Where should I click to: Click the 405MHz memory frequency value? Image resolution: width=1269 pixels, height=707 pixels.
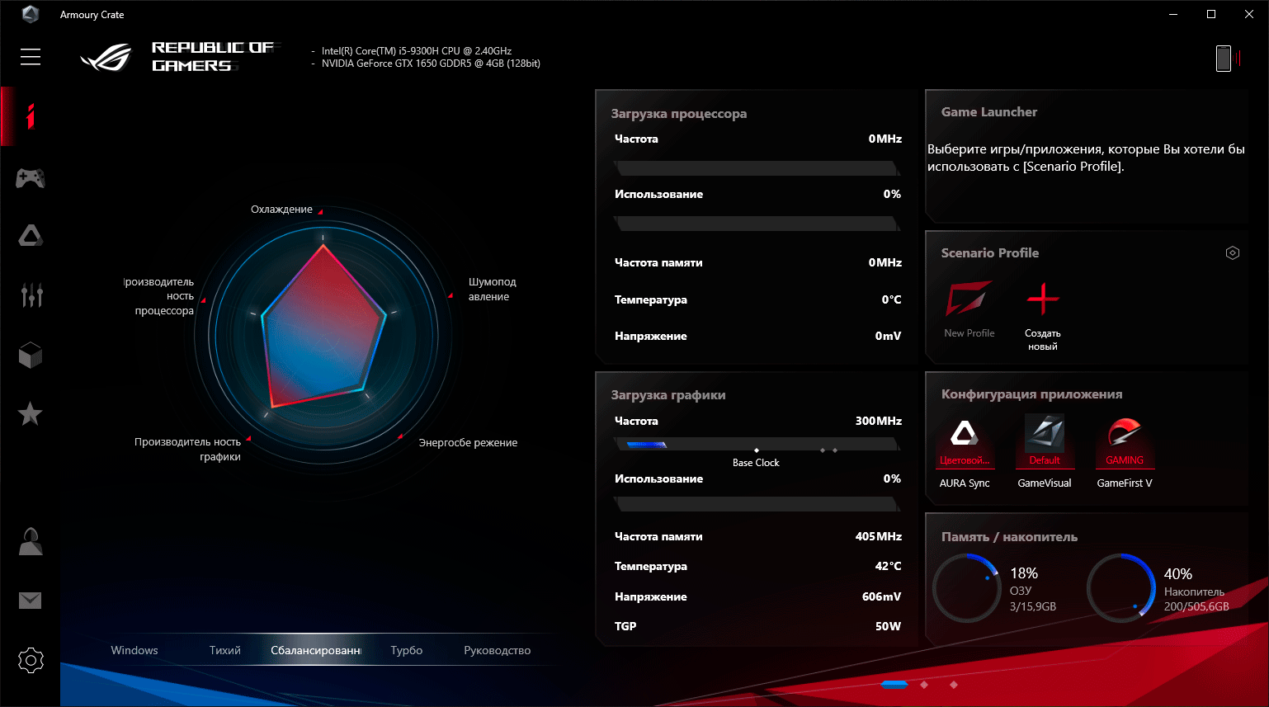[x=878, y=536]
